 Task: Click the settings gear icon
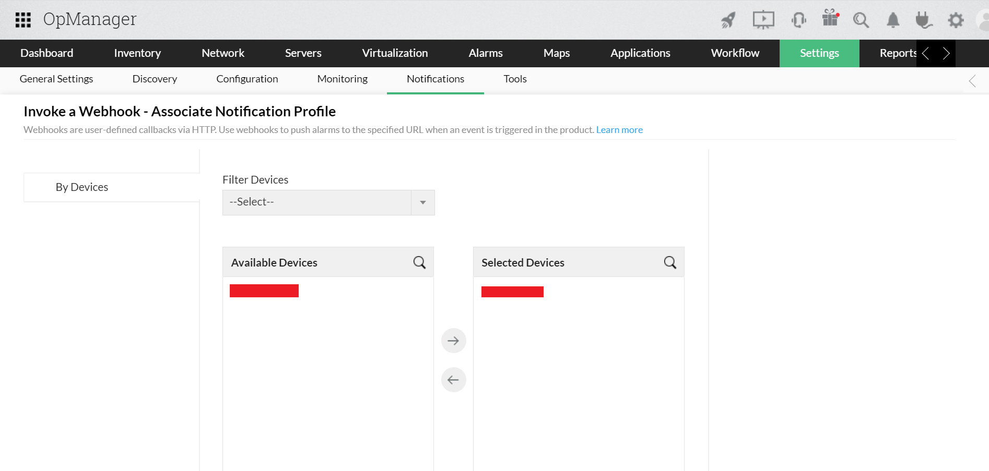point(956,20)
